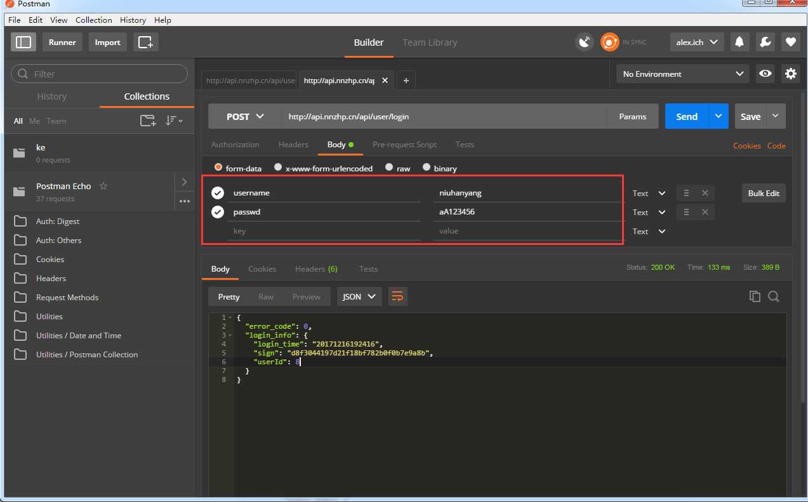Open the collection sort order icon
This screenshot has height=502, width=808.
tap(173, 121)
